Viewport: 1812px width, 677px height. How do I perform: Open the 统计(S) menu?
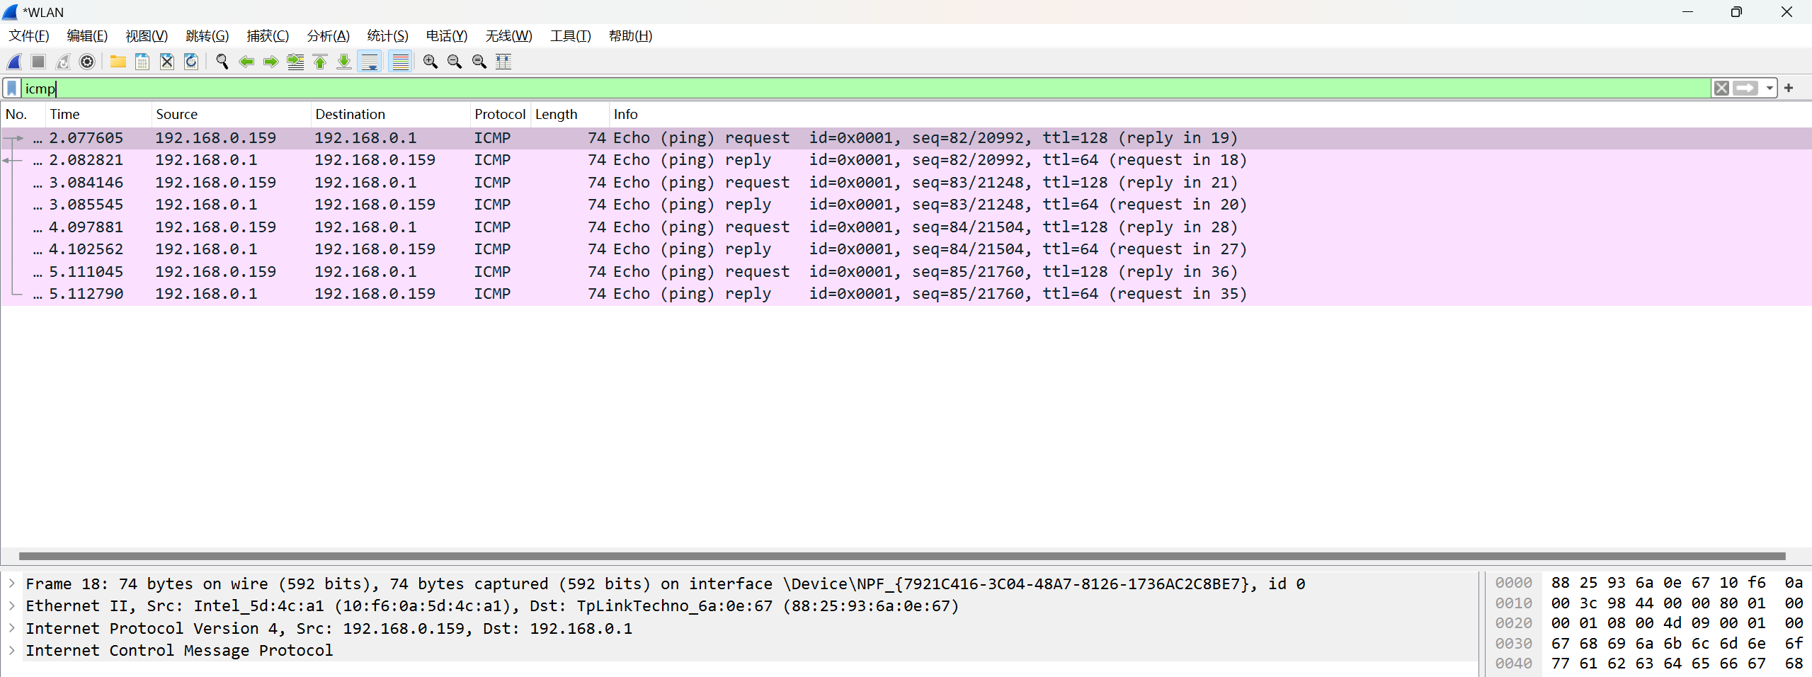[x=388, y=36]
